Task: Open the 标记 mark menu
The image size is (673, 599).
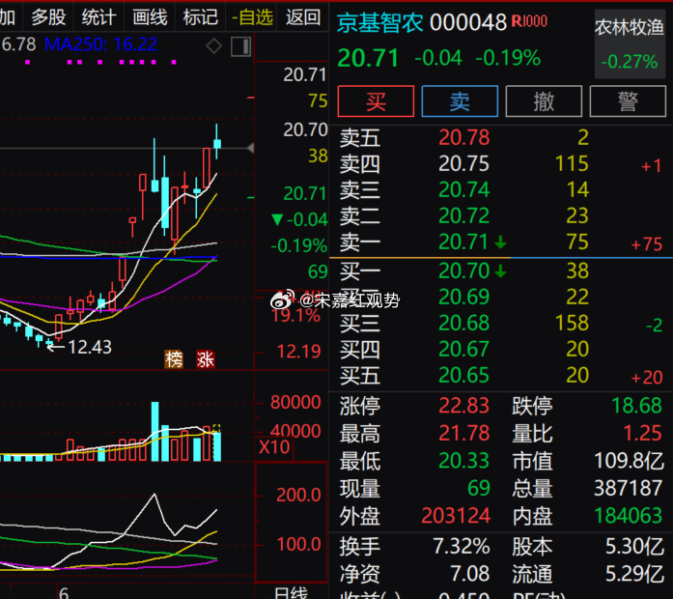Action: click(x=201, y=17)
